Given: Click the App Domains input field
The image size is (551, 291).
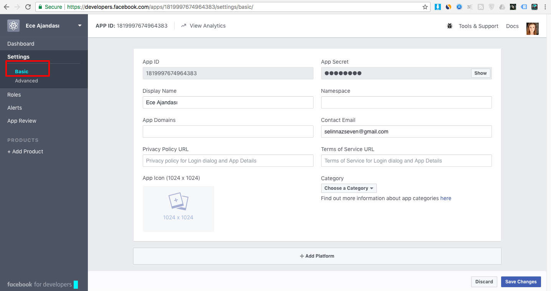Looking at the screenshot, I should (228, 132).
